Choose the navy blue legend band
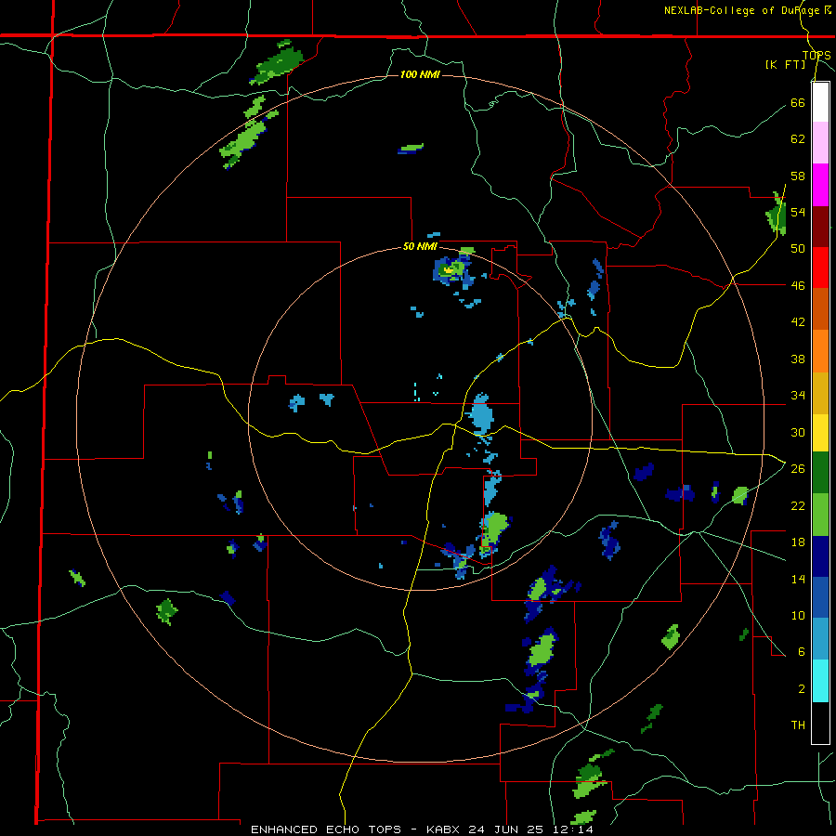 point(820,556)
